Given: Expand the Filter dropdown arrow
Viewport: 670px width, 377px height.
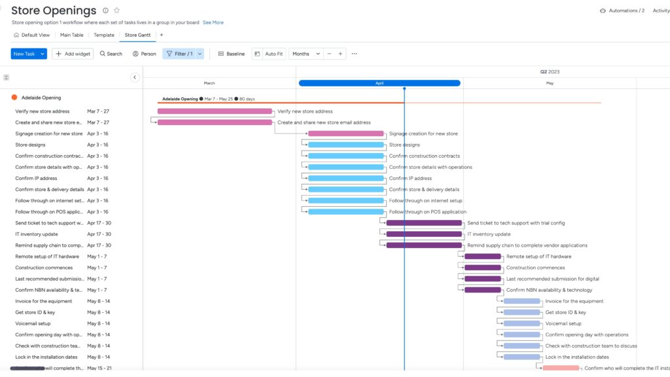Looking at the screenshot, I should click(x=200, y=54).
